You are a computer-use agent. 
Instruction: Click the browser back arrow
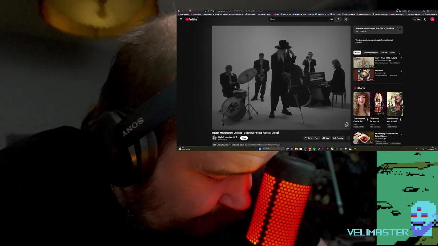pos(182,11)
